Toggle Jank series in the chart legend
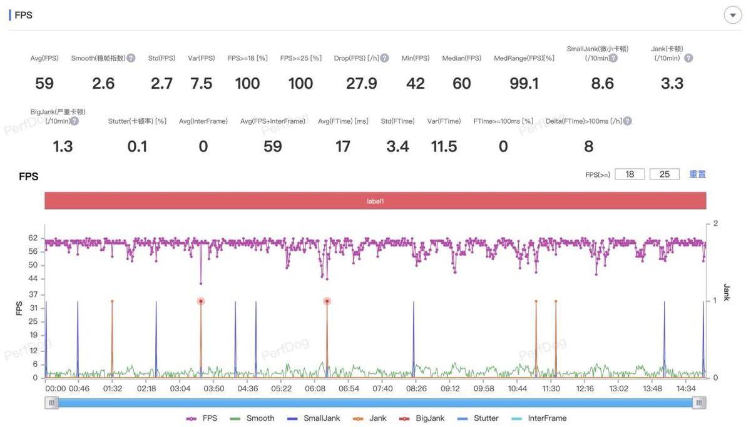The width and height of the screenshot is (751, 427). (370, 418)
